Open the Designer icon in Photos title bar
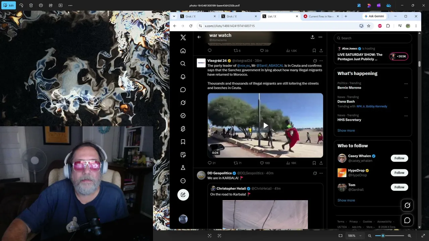The image size is (429, 241). click(369, 5)
